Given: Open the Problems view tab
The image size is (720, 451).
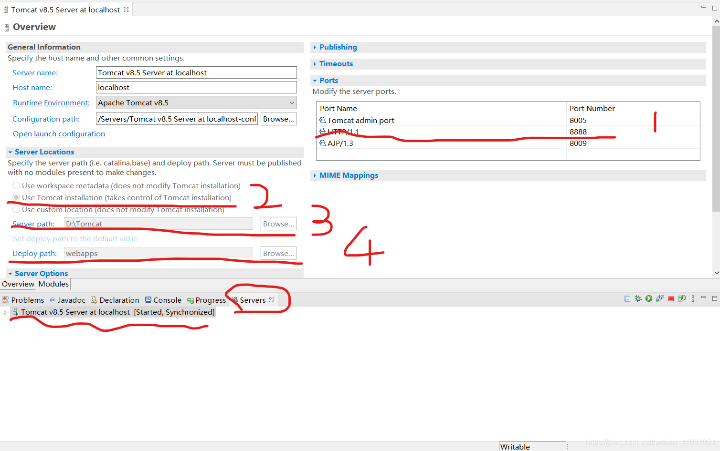Looking at the screenshot, I should pyautogui.click(x=23, y=300).
